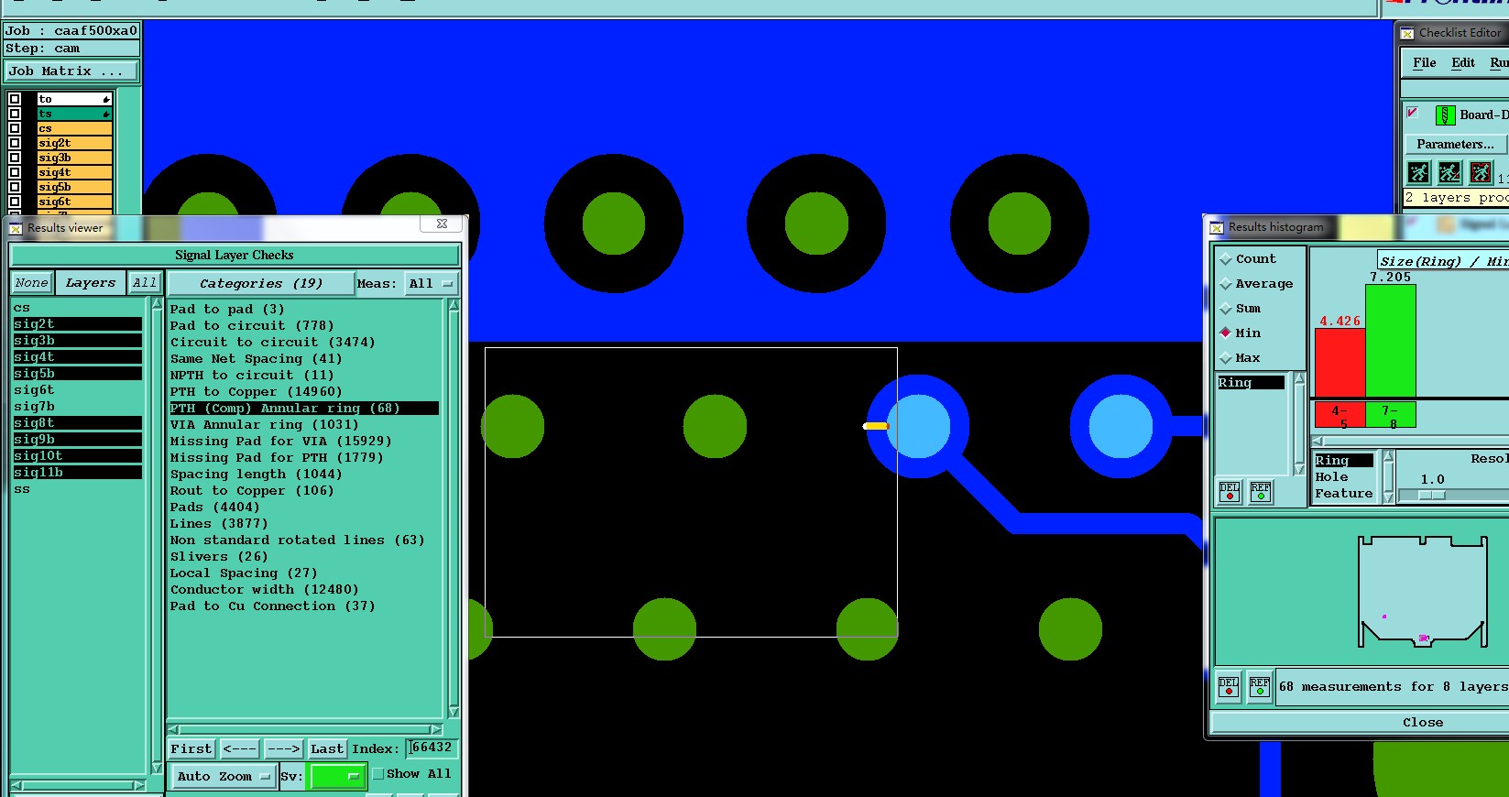Click REF button below Ring list in histogram

pyautogui.click(x=1261, y=492)
